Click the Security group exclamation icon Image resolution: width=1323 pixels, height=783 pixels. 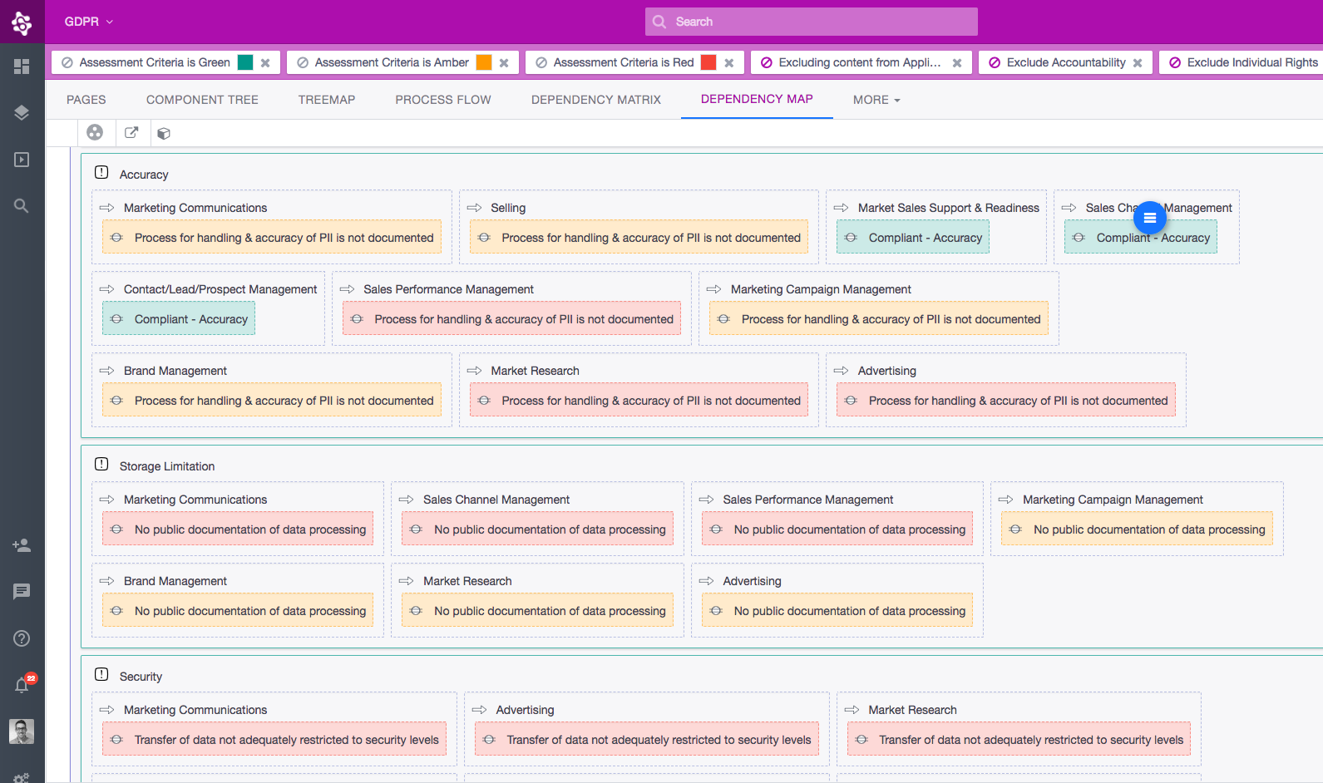point(101,674)
